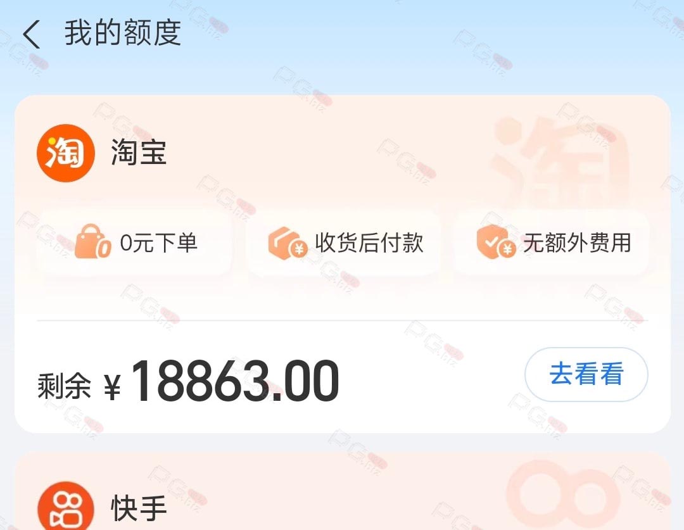
Task: Tap the remaining balance 18863.00 amount
Action: 236,381
